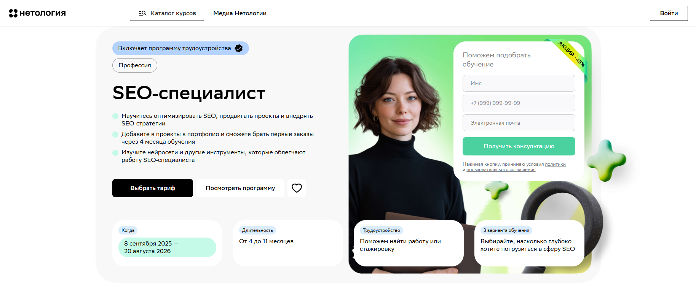Click the 3 варианта обучения card
The image size is (696, 290).
point(529,243)
